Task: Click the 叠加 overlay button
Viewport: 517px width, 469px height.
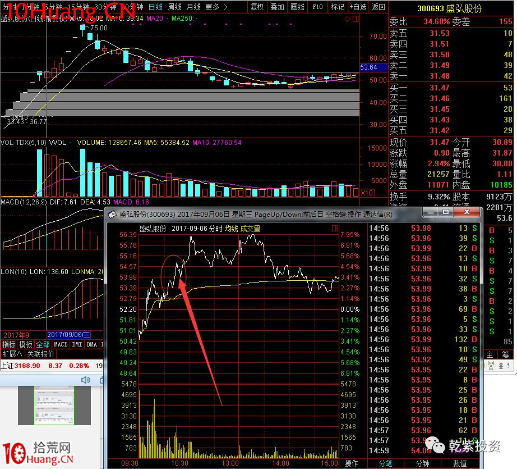Action: pos(278,7)
